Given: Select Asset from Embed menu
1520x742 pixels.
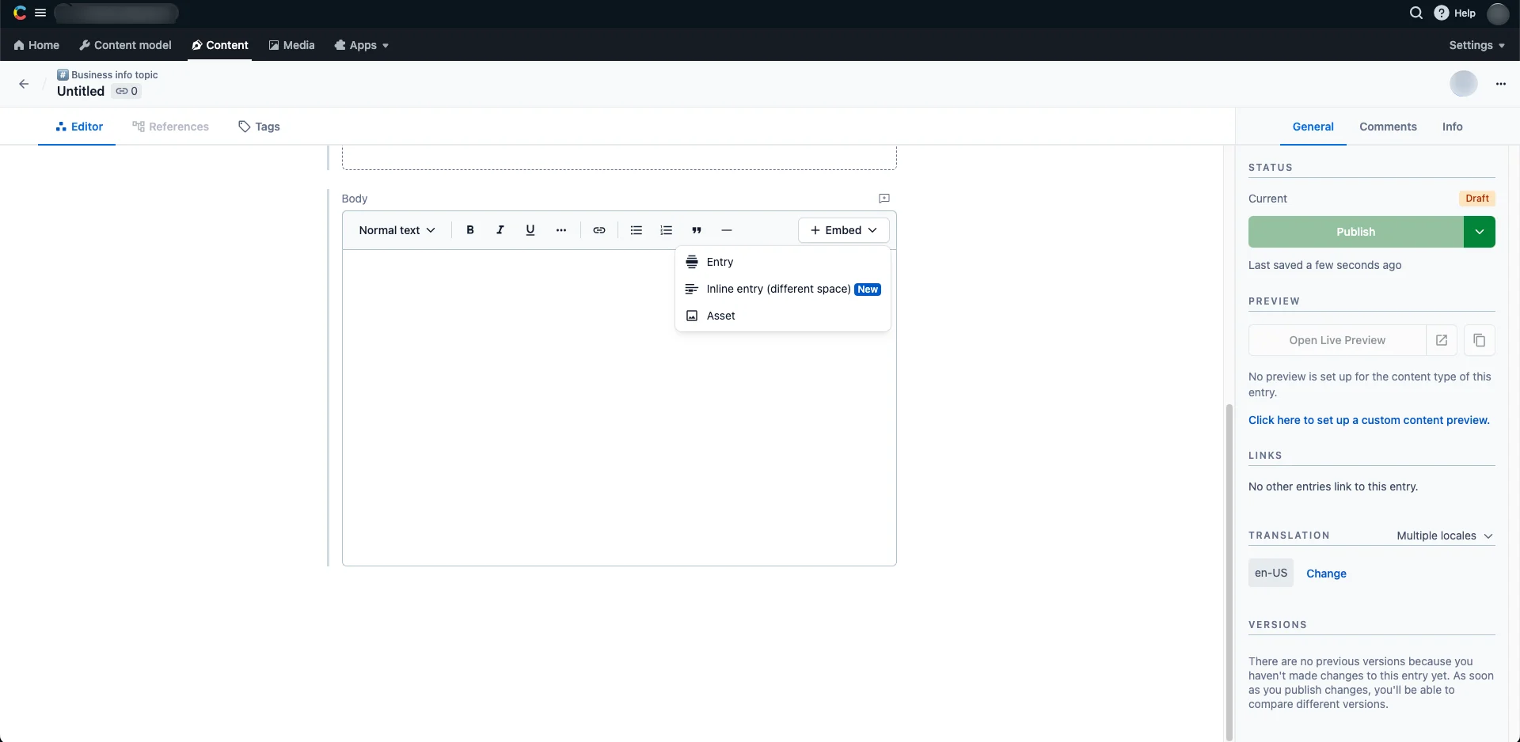Looking at the screenshot, I should 783,316.
